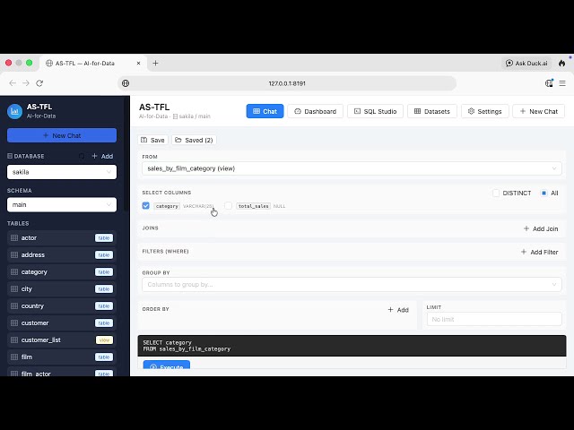Save the current query
The height and width of the screenshot is (430, 574).
pyautogui.click(x=153, y=140)
